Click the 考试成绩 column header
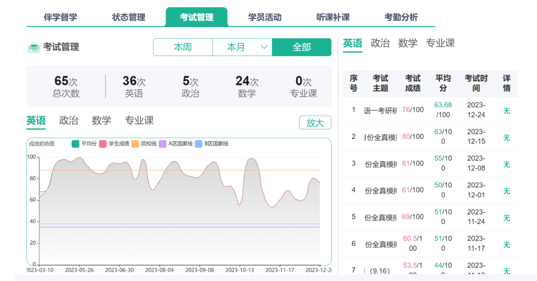This screenshot has height=281, width=537. click(x=413, y=83)
